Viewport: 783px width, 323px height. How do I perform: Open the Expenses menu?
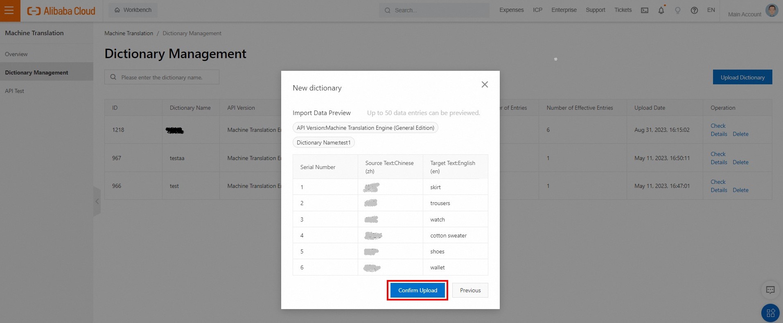(x=511, y=10)
